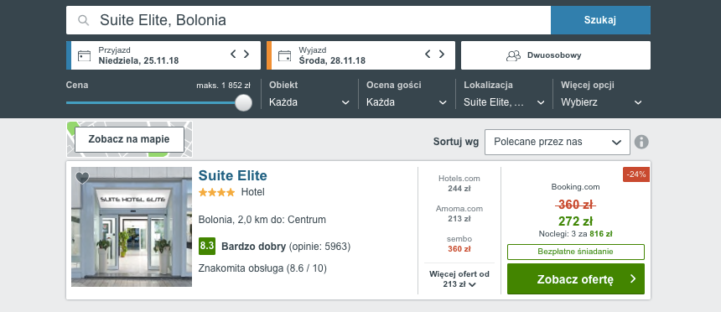Move check-out date forward one day
This screenshot has height=312, width=721.
[442, 55]
